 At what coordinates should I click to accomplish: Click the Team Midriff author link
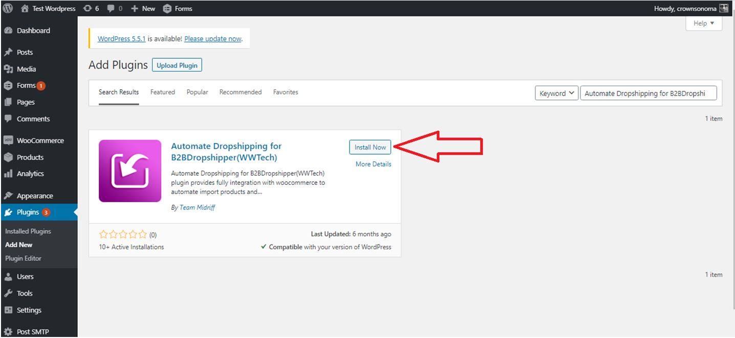pos(197,208)
